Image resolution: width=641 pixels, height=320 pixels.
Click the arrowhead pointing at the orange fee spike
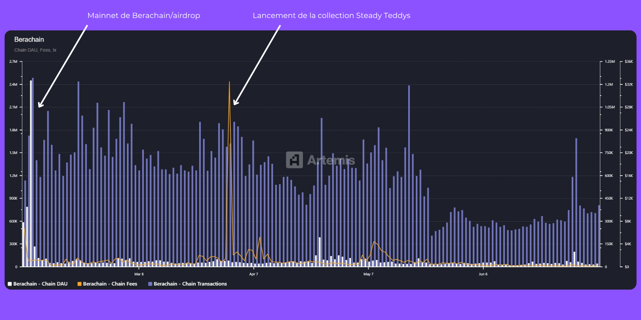(x=235, y=103)
